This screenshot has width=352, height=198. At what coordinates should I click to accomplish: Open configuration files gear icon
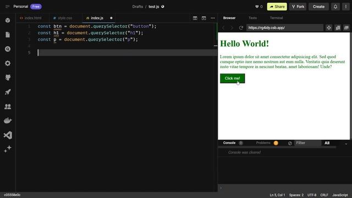[8, 63]
